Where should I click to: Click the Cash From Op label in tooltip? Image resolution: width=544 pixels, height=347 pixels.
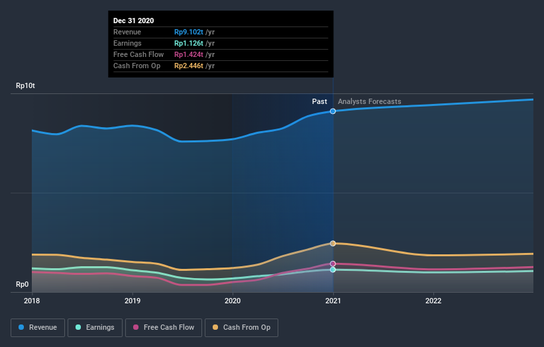[136, 66]
